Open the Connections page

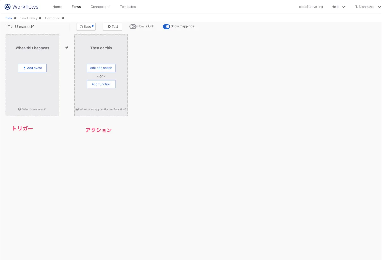click(x=100, y=7)
